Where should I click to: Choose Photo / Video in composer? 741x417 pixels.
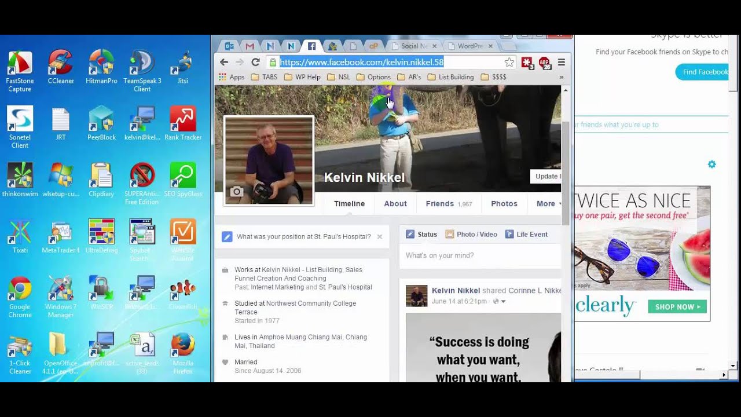[471, 235]
